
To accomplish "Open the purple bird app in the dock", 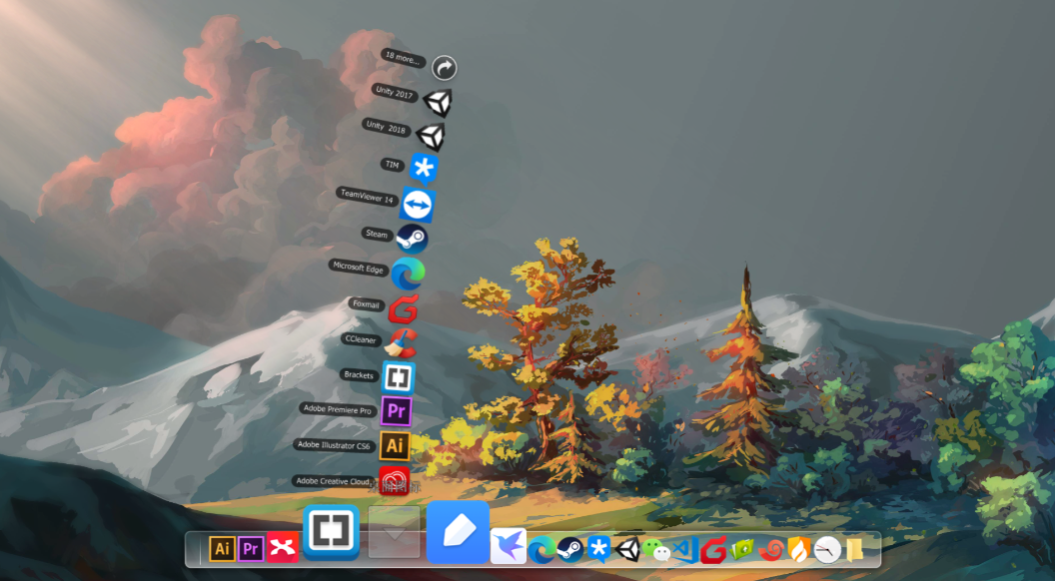I will [x=509, y=545].
